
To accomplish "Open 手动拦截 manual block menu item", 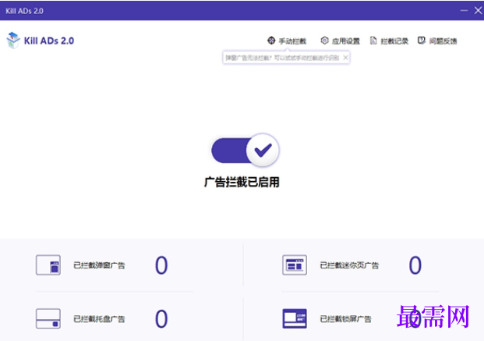I will point(287,41).
